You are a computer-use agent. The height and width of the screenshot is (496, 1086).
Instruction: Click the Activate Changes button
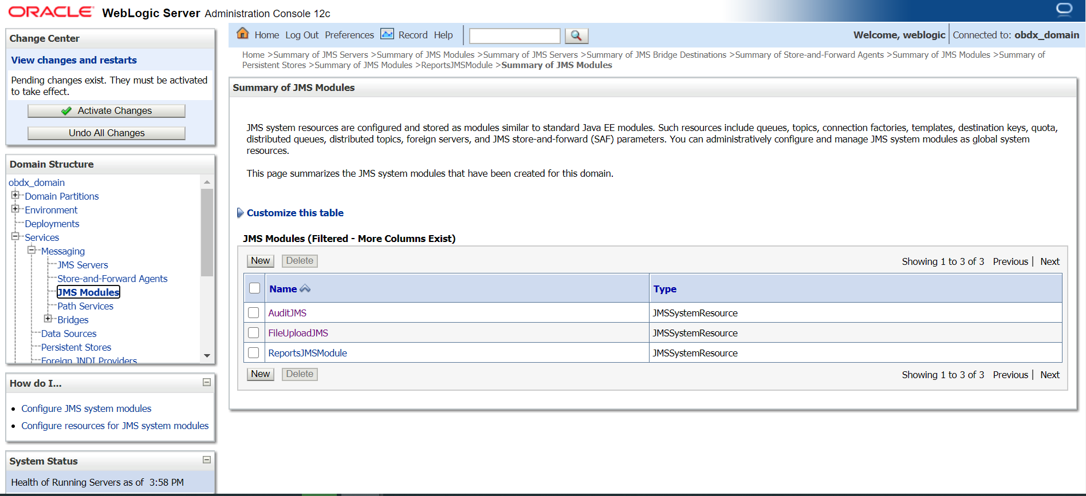107,111
